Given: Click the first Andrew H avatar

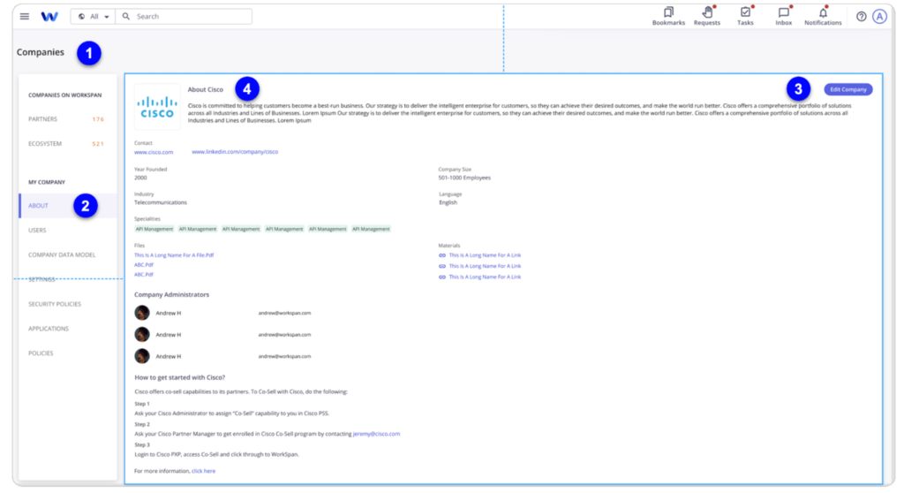Looking at the screenshot, I should [x=142, y=313].
